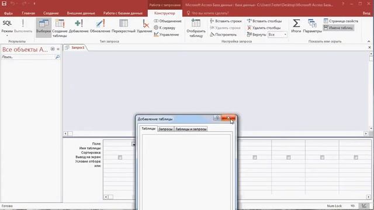Select the Выборка query type
Viewport: 374px width, 210px height.
43,27
